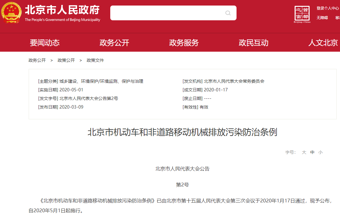The width and height of the screenshot is (340, 215).
Task: Select the 政策公开 breadcrumb link
Action: 66,60
